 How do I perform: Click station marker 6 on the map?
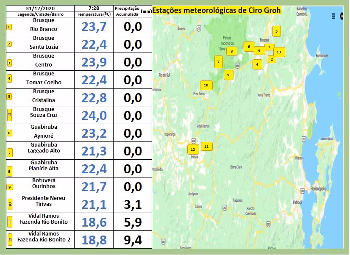(x=249, y=47)
